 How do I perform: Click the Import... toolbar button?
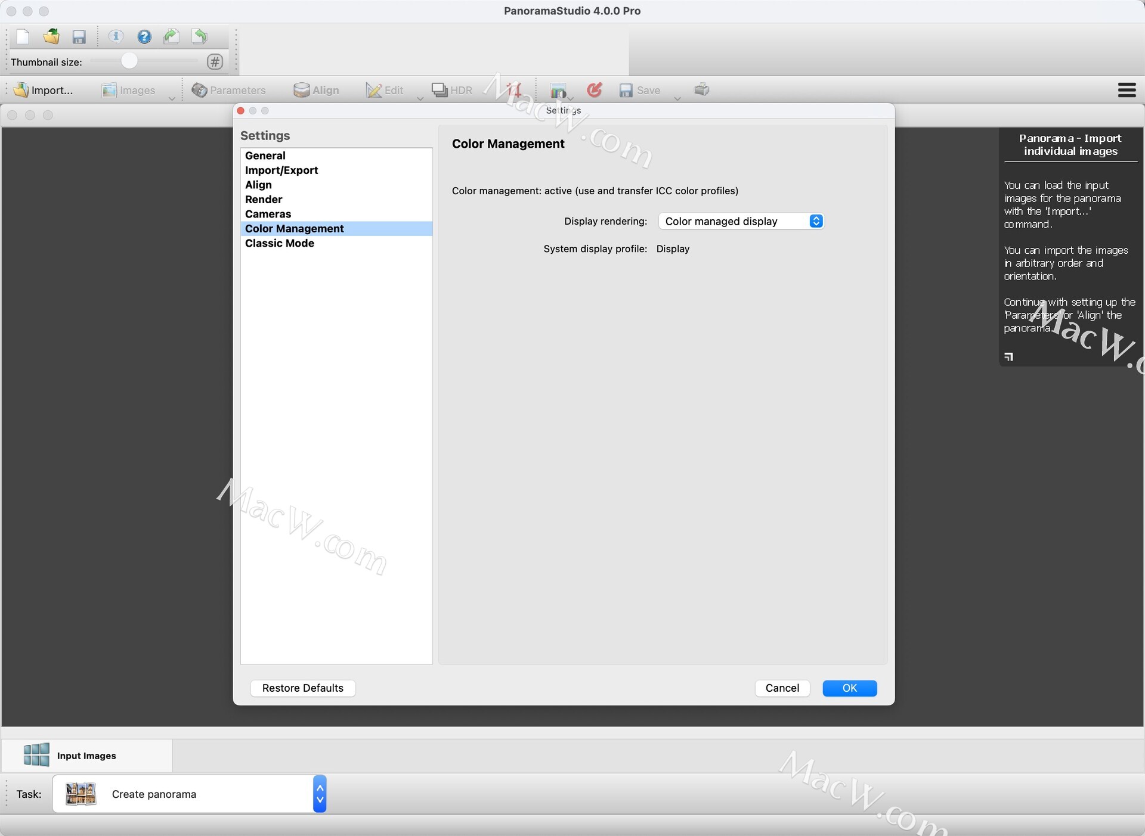[43, 90]
